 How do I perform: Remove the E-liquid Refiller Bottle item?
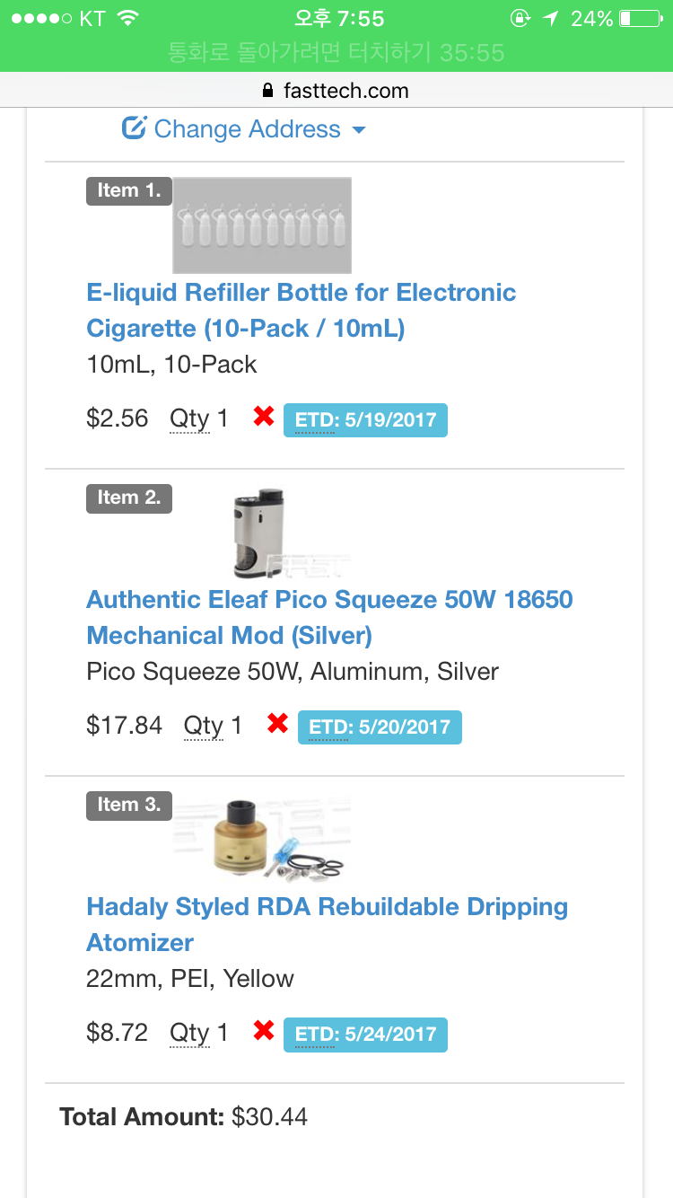263,418
